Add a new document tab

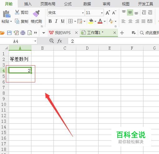point(122,33)
